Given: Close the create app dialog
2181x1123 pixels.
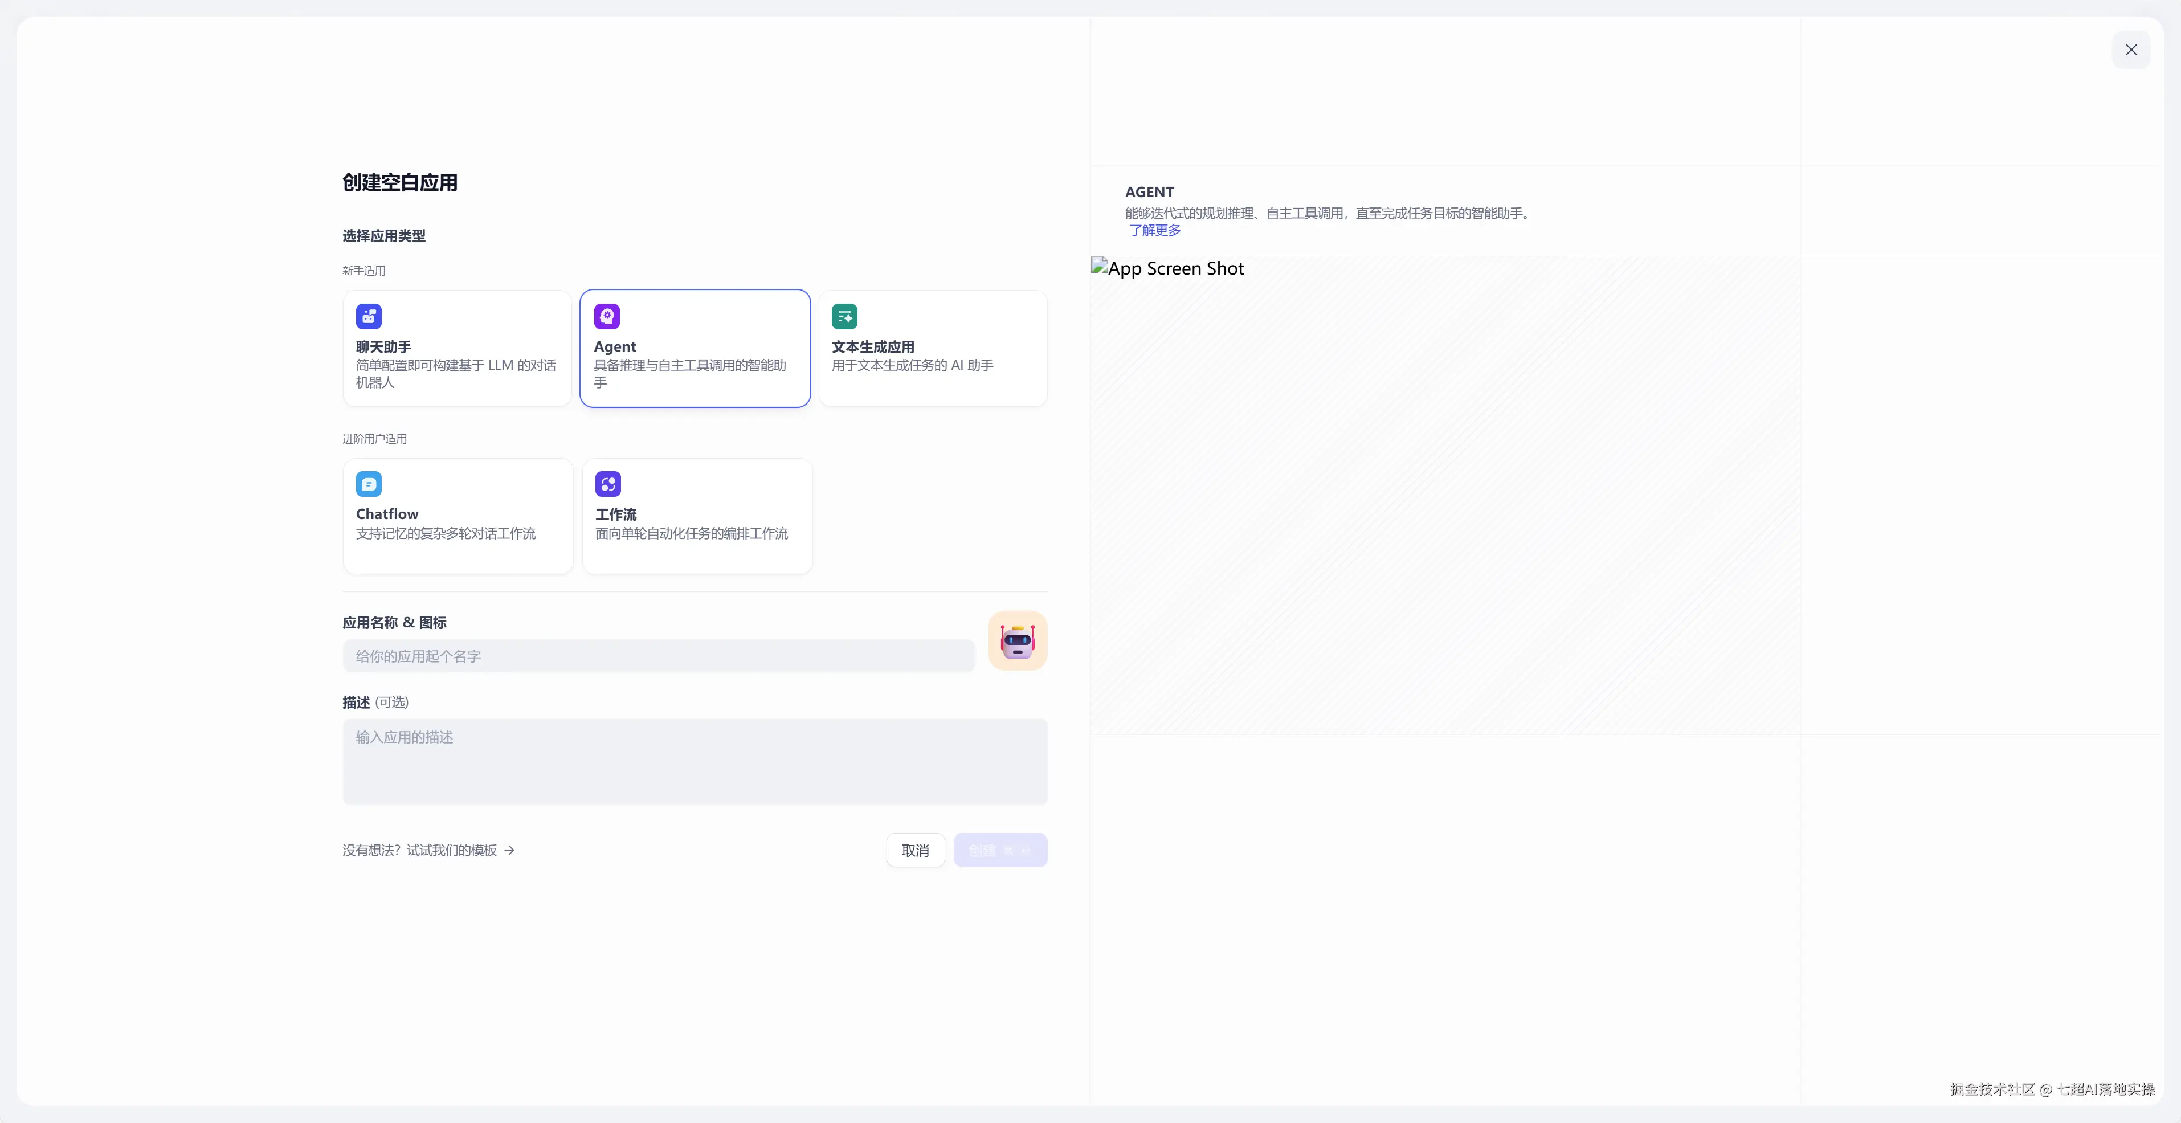Looking at the screenshot, I should 2130,50.
